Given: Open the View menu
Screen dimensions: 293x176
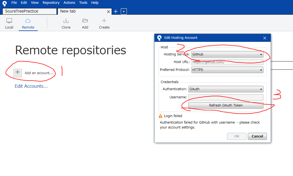Looking at the screenshot, I should pyautogui.click(x=35, y=3).
